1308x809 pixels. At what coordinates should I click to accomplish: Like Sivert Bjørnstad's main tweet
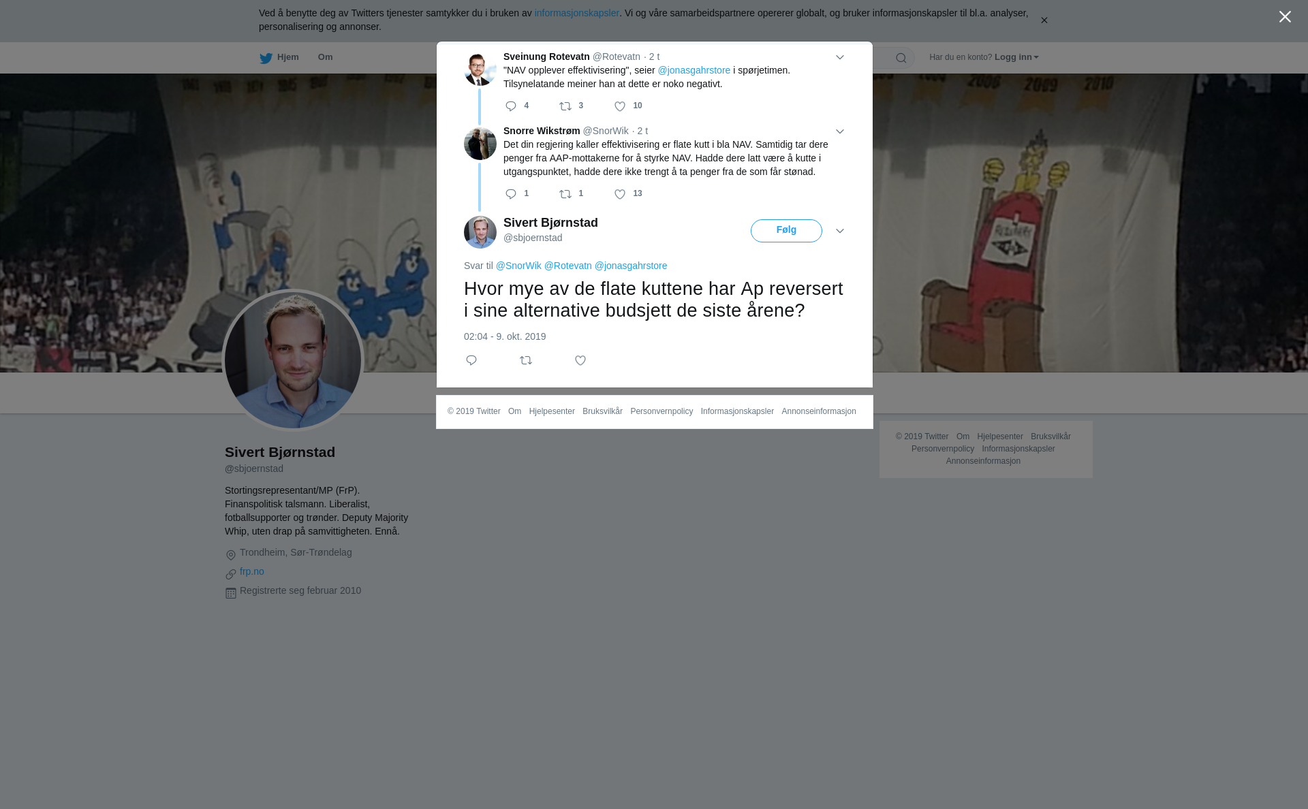[580, 360]
